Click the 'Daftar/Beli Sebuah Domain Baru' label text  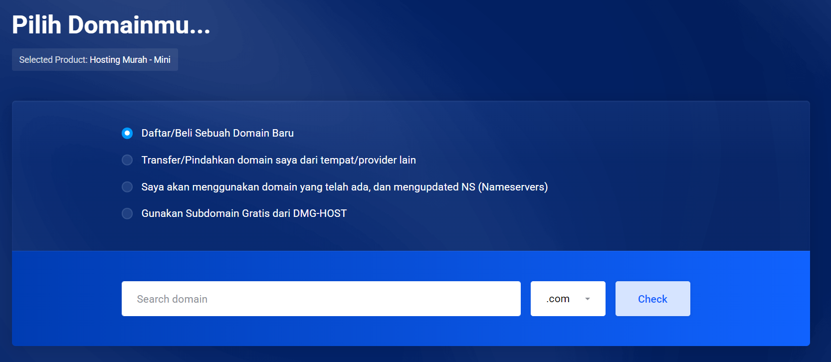click(x=217, y=133)
